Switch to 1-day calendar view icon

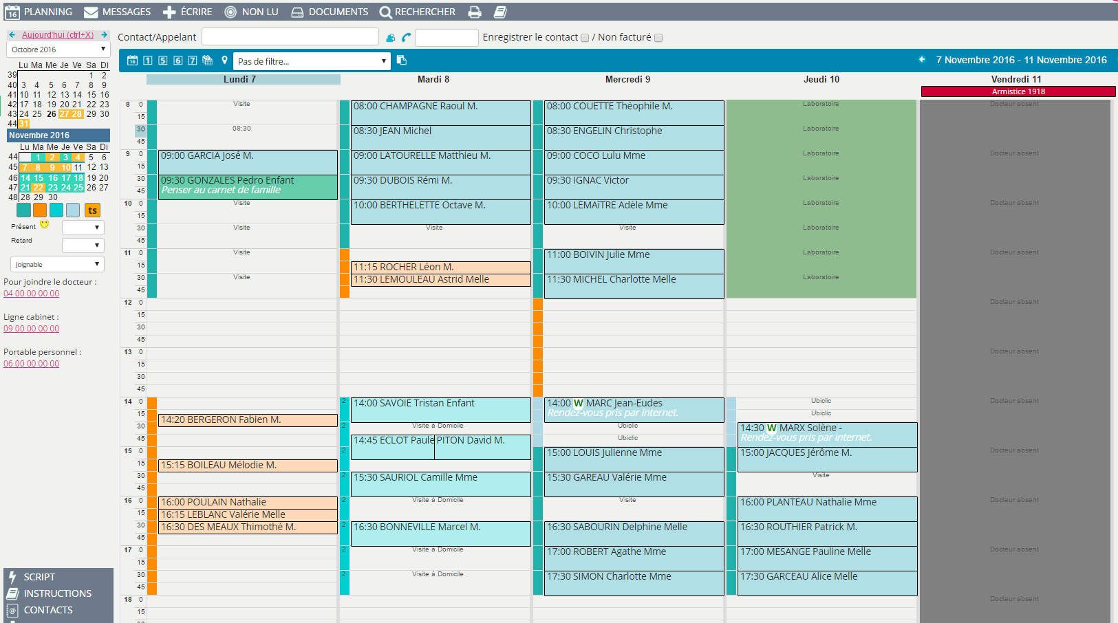[x=148, y=61]
